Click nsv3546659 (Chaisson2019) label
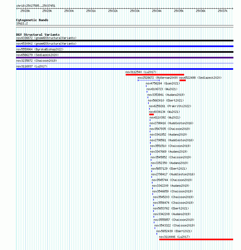Image resolution: width=241 pixels, height=250 pixels. (172, 191)
